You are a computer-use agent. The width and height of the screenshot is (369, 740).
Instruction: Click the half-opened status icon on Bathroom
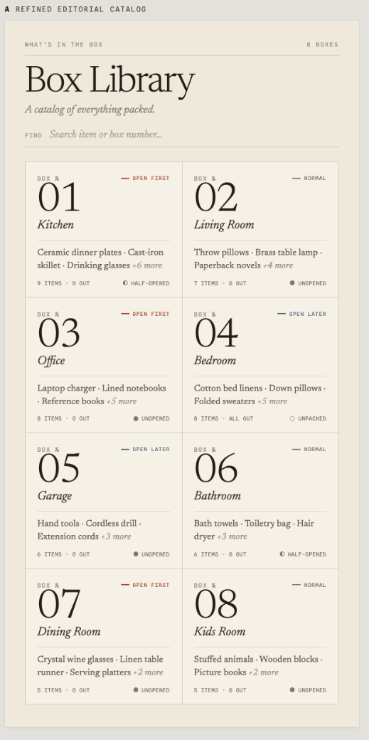pos(282,554)
